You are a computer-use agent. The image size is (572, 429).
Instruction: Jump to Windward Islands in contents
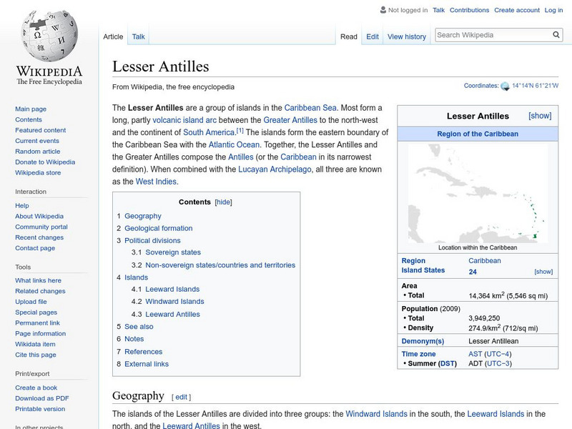pyautogui.click(x=174, y=302)
